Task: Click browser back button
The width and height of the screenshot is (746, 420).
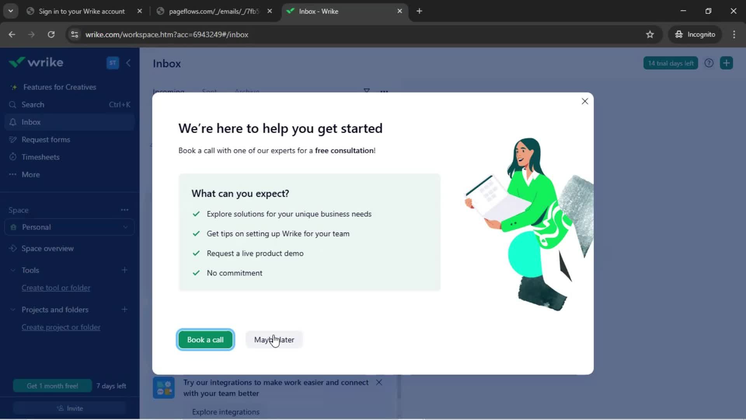Action: [12, 35]
